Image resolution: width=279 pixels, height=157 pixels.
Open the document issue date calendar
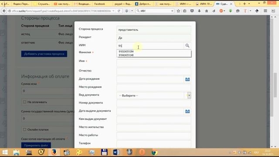pos(187,111)
